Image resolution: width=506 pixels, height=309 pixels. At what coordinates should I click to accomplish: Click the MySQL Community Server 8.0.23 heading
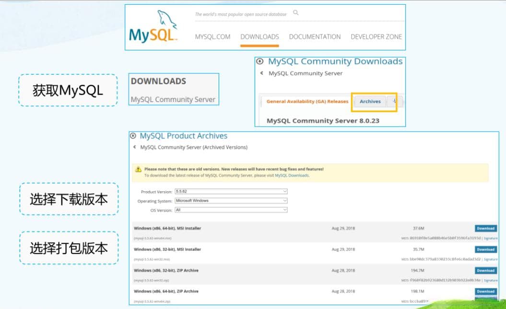click(x=323, y=121)
